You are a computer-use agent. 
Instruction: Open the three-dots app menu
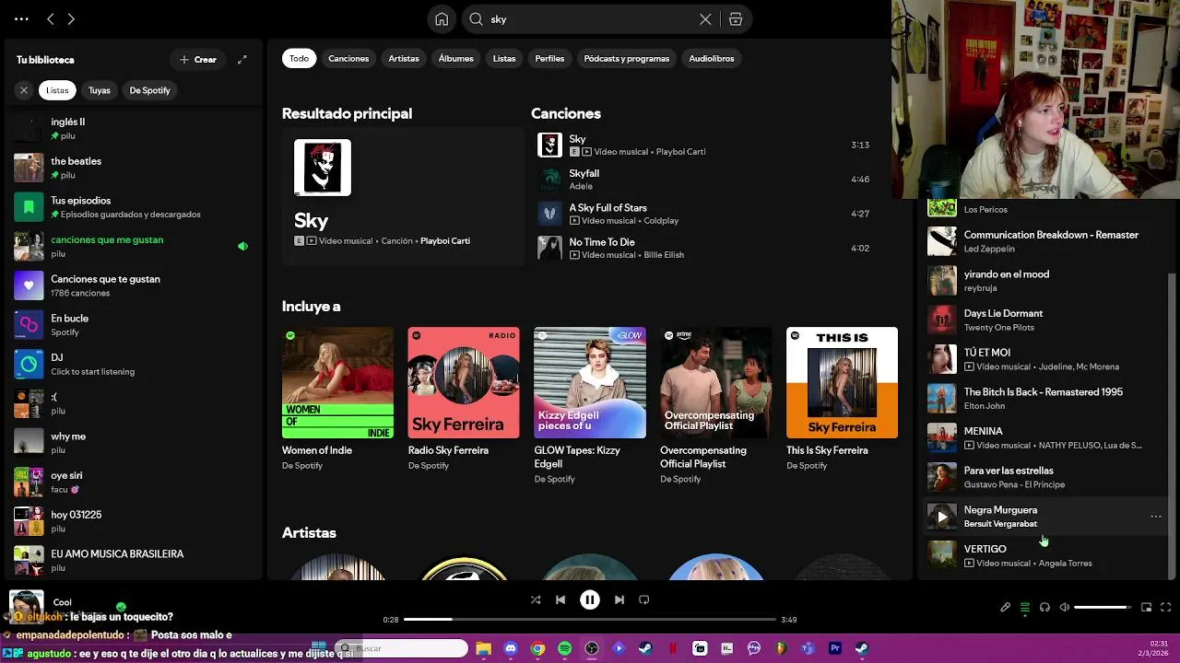click(x=21, y=18)
